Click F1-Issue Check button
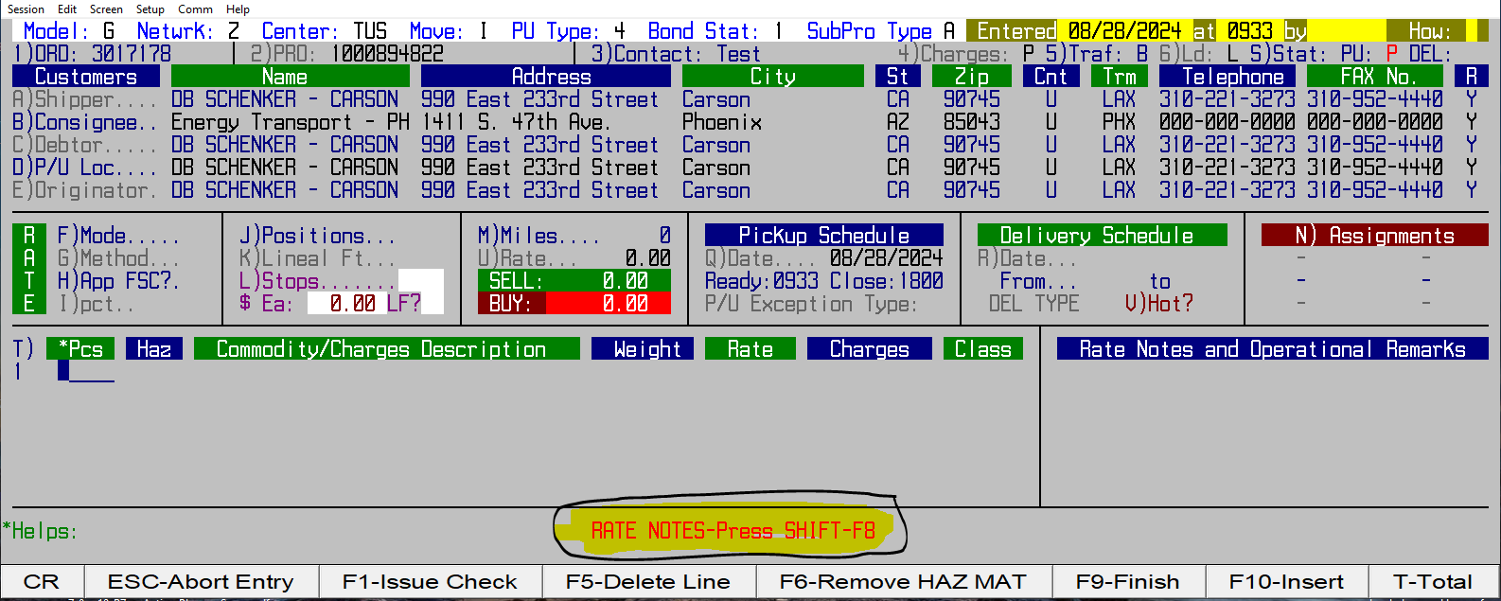Image resolution: width=1501 pixels, height=601 pixels. click(x=430, y=582)
